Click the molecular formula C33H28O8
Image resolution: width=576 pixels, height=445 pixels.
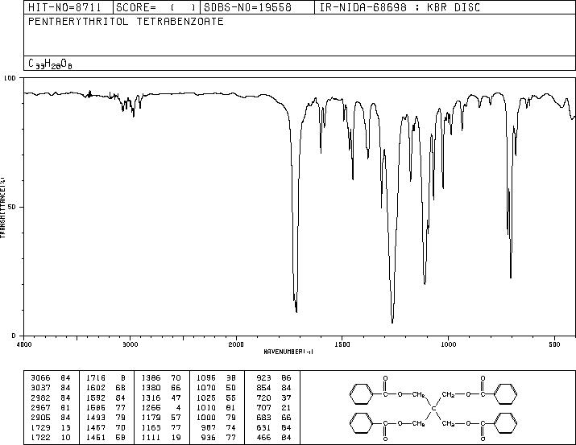point(50,64)
